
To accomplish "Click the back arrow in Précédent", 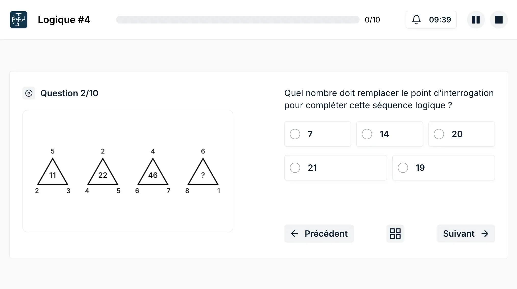I will tap(295, 234).
